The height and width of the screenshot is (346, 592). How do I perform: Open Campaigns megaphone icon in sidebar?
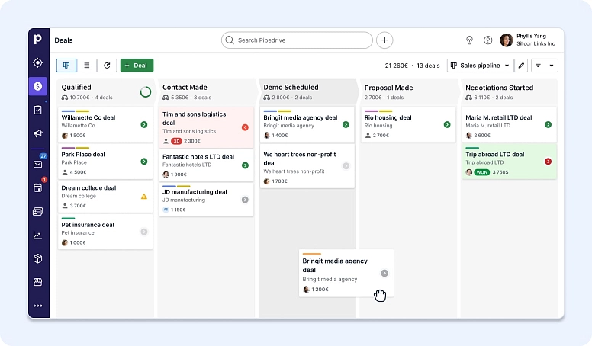click(38, 133)
